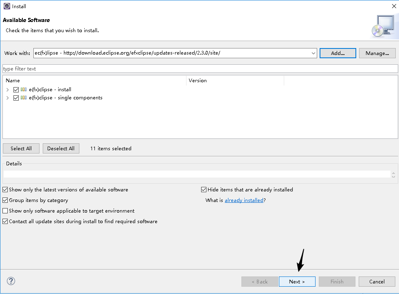The height and width of the screenshot is (294, 399).
Task: Click the Details text area
Action: [x=197, y=174]
